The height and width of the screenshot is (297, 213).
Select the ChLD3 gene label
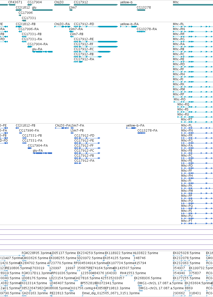(59, 2)
